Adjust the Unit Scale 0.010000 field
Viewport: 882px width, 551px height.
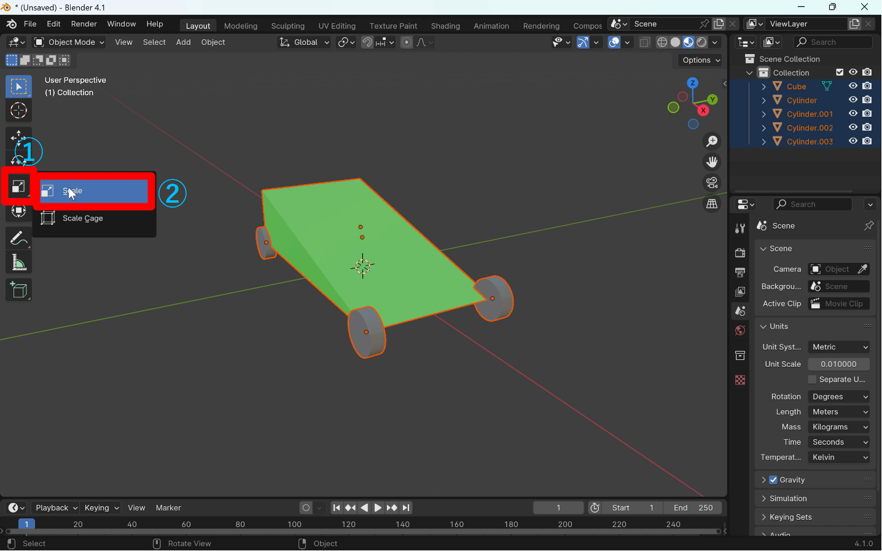click(839, 364)
